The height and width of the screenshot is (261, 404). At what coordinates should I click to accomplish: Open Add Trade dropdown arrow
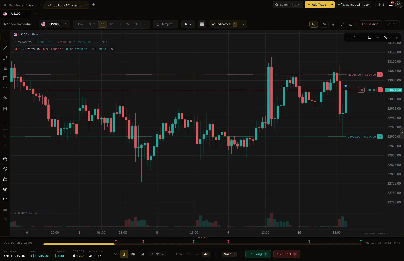click(332, 5)
